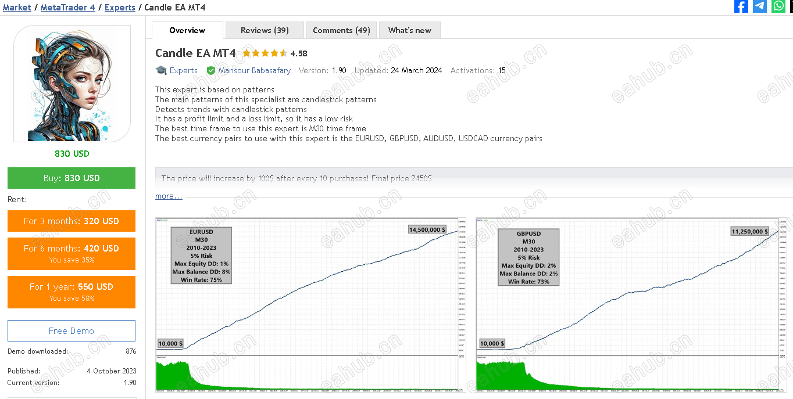
Task: Open the Experts category link under title
Action: [184, 70]
